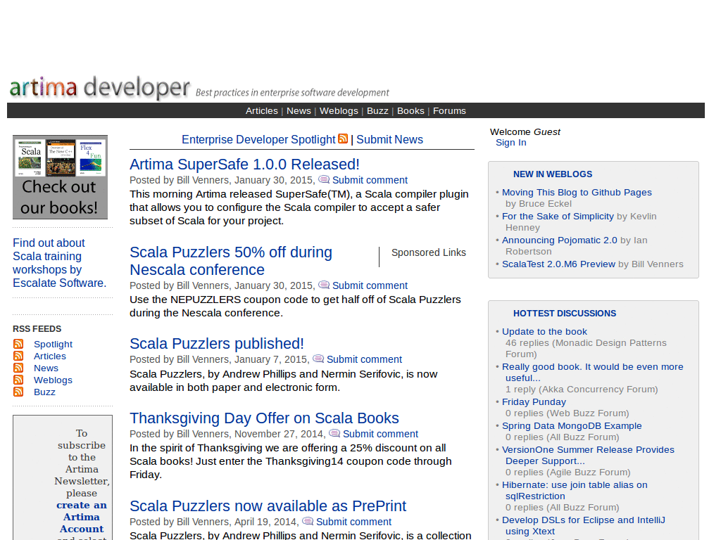Screen dimensions: 721x540
Task: Open Weblogs in the navigation bar
Action: tap(339, 110)
